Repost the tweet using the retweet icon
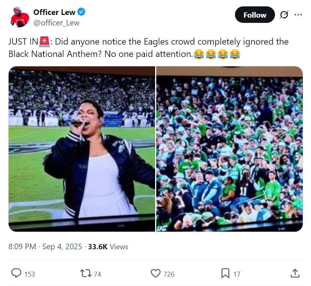 (x=86, y=274)
